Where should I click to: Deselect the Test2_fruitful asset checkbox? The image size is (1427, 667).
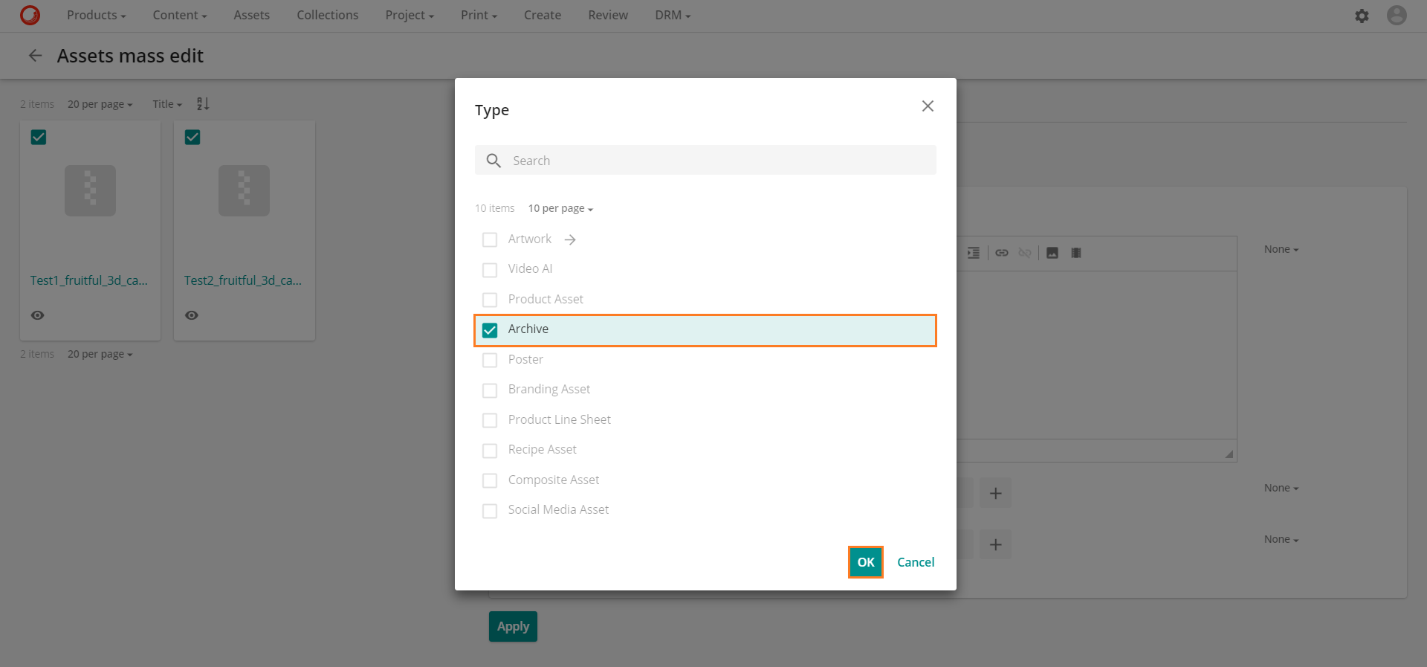192,138
